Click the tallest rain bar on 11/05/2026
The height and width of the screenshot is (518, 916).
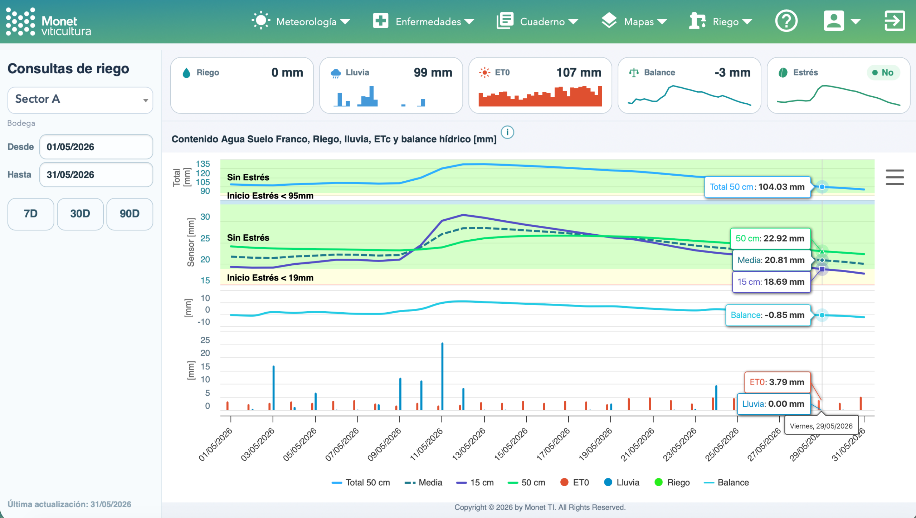coord(442,376)
